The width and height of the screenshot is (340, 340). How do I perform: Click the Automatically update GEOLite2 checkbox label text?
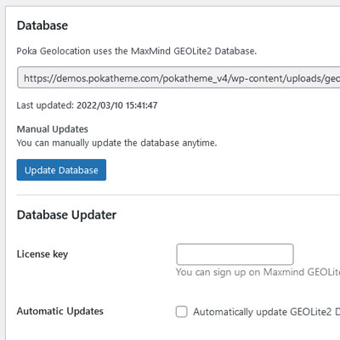(x=266, y=312)
